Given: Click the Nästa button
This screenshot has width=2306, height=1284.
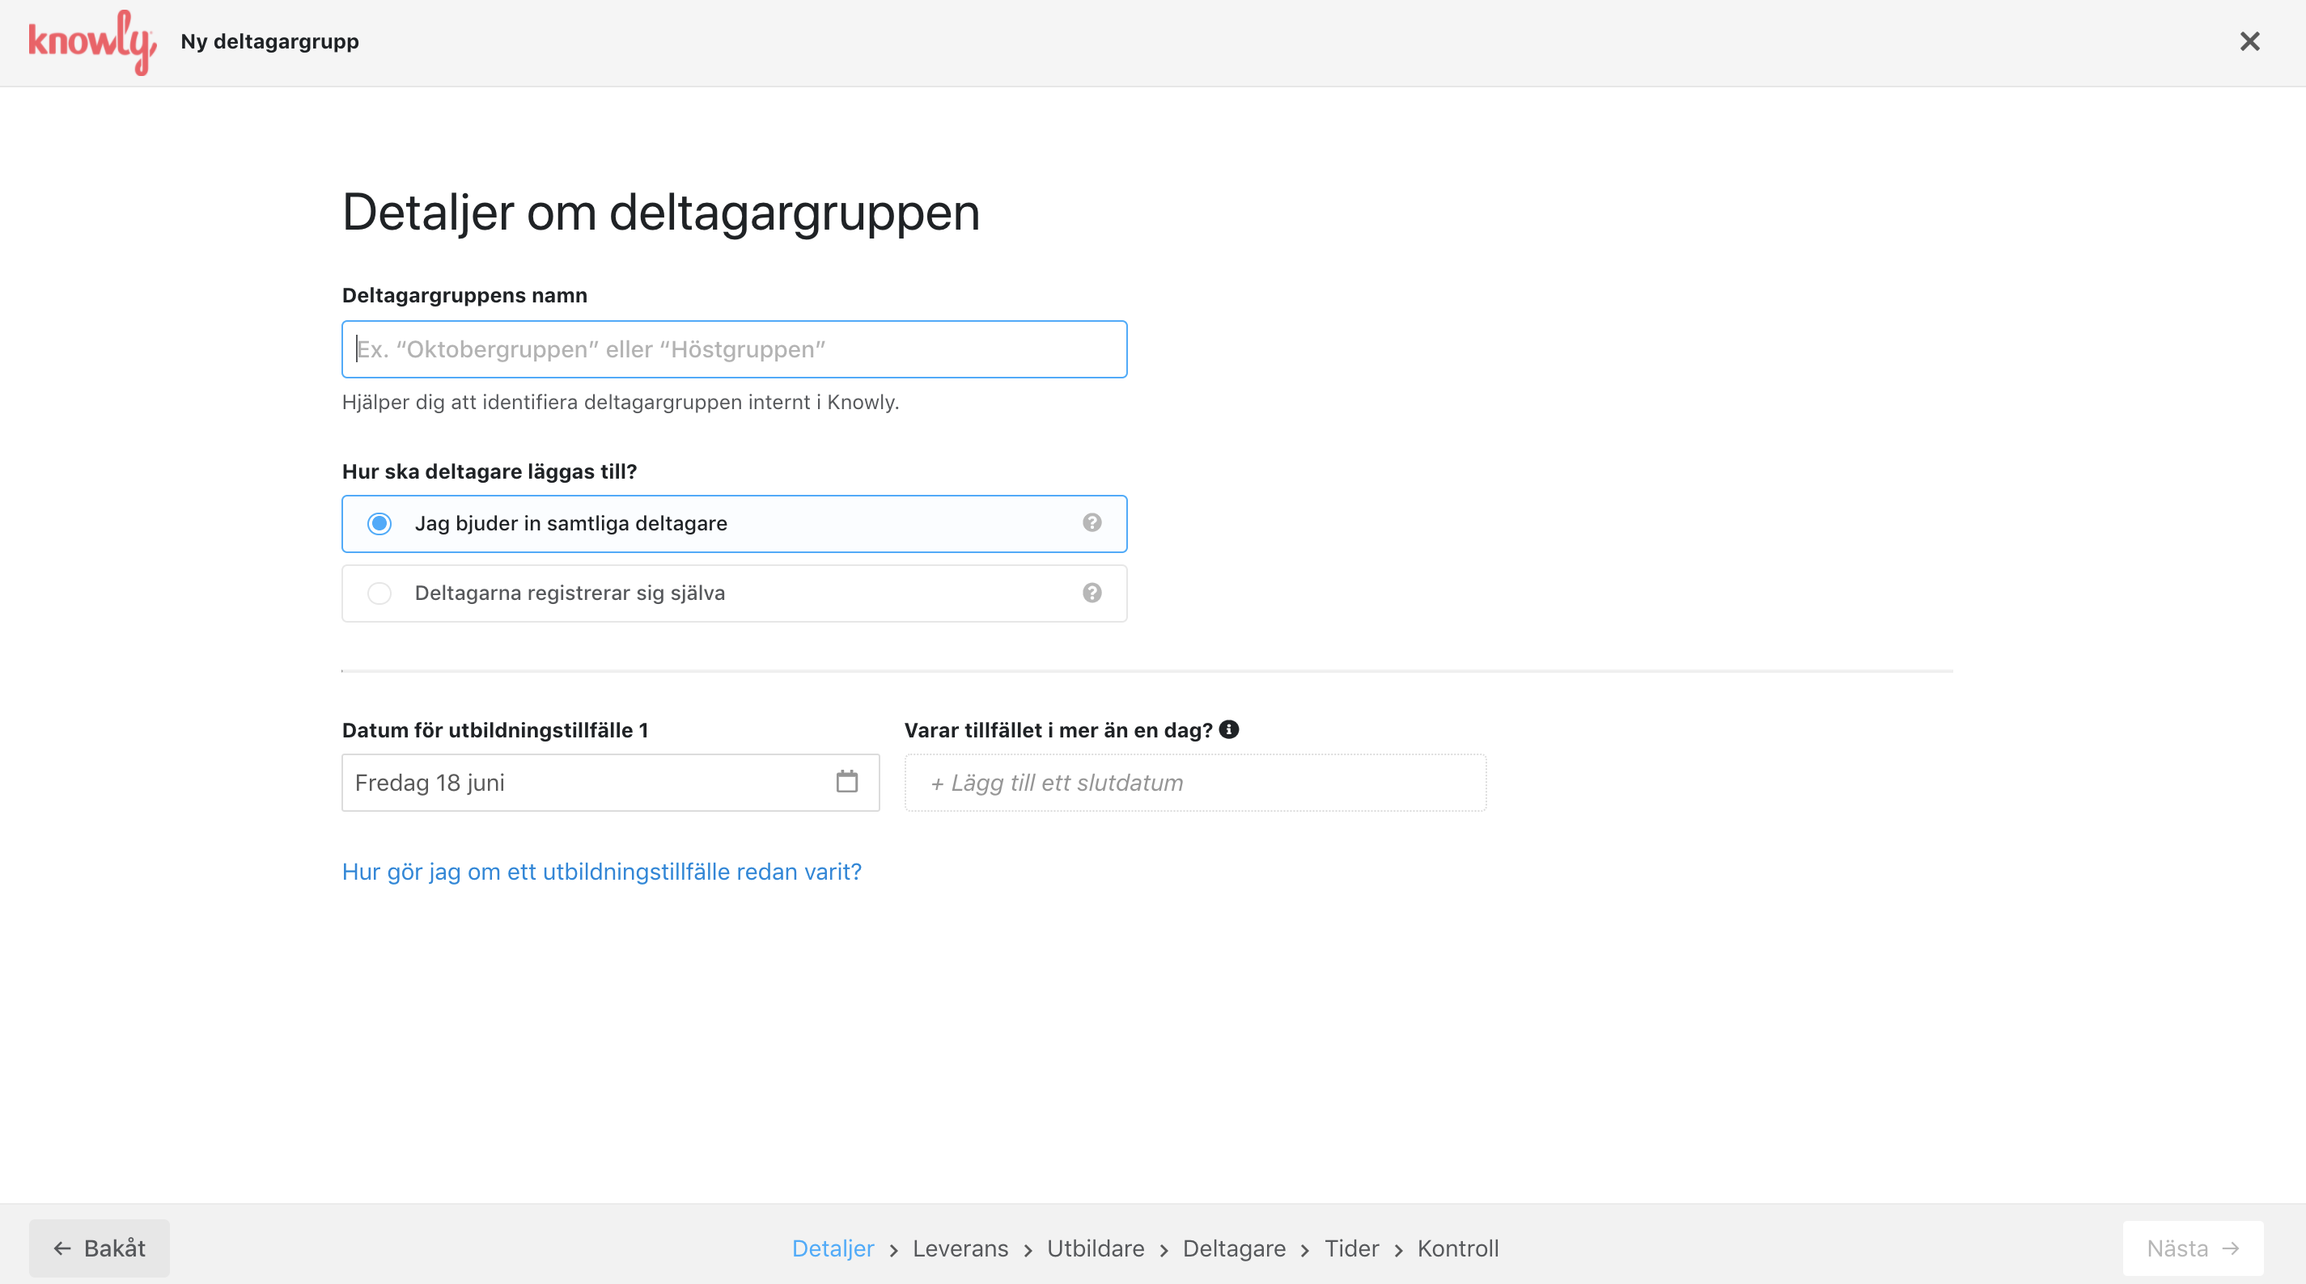Looking at the screenshot, I should click(x=2192, y=1248).
